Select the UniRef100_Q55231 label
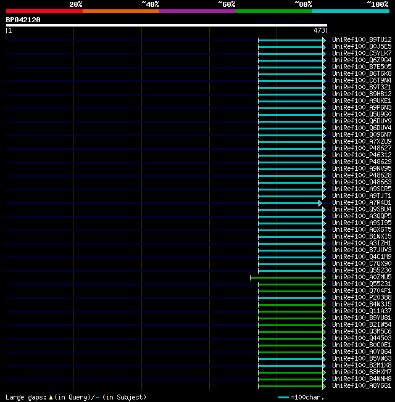The height and width of the screenshot is (402, 395). point(362,284)
